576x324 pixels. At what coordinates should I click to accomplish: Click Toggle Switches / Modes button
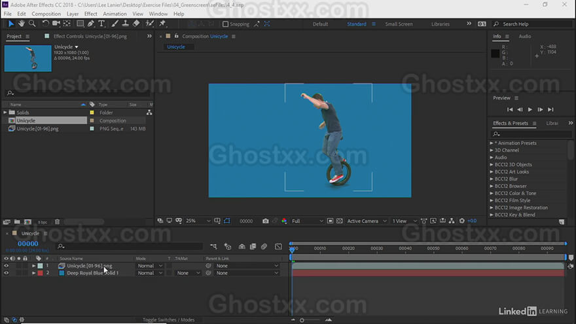tap(169, 319)
